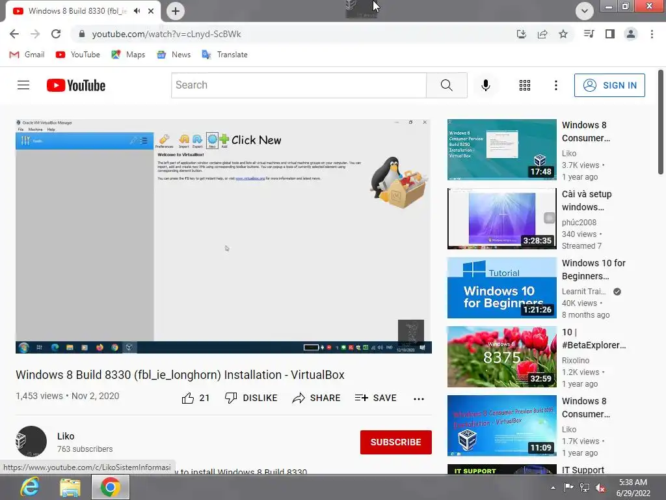Open the YouTube hamburger guide menu
Image resolution: width=666 pixels, height=500 pixels.
pyautogui.click(x=23, y=85)
